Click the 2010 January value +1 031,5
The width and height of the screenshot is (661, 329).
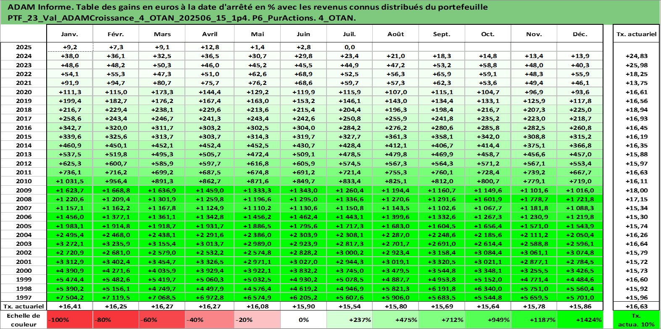coord(70,181)
